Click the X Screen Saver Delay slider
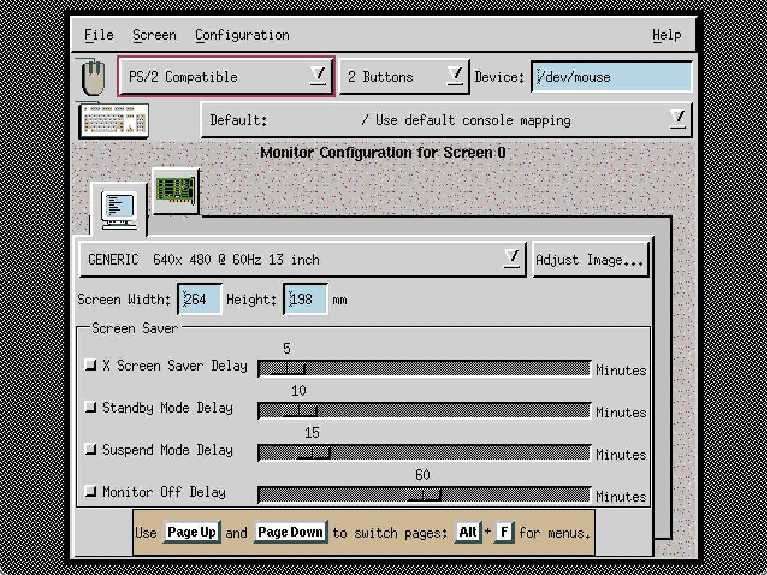Screen dimensions: 767x575 pos(424,368)
